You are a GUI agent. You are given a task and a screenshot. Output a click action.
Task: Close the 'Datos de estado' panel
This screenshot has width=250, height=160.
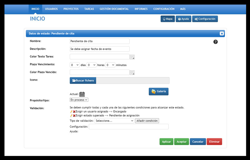[222, 33]
